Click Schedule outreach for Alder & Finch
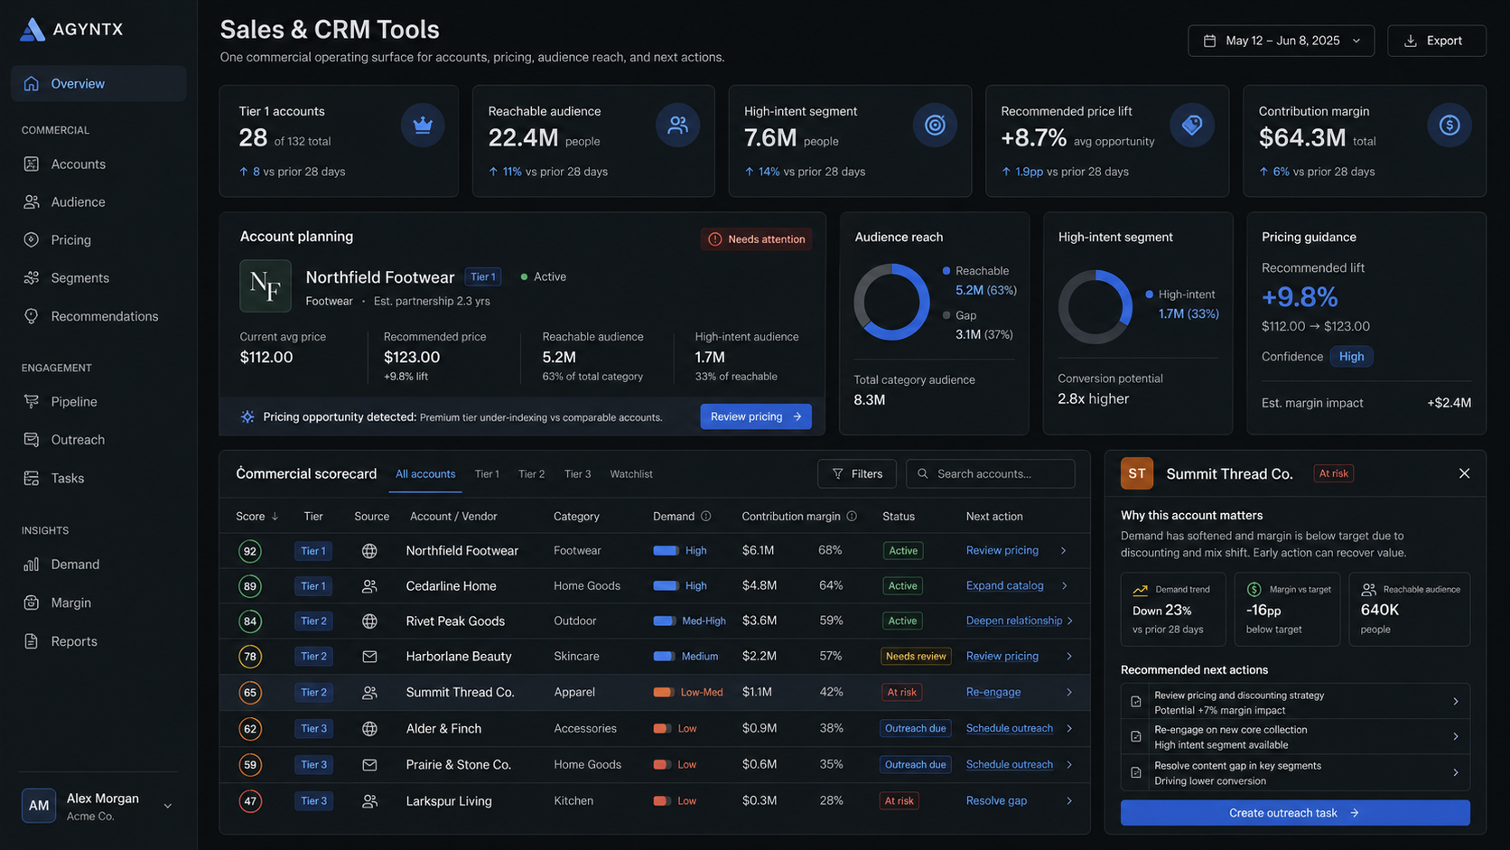This screenshot has width=1510, height=850. tap(1009, 728)
